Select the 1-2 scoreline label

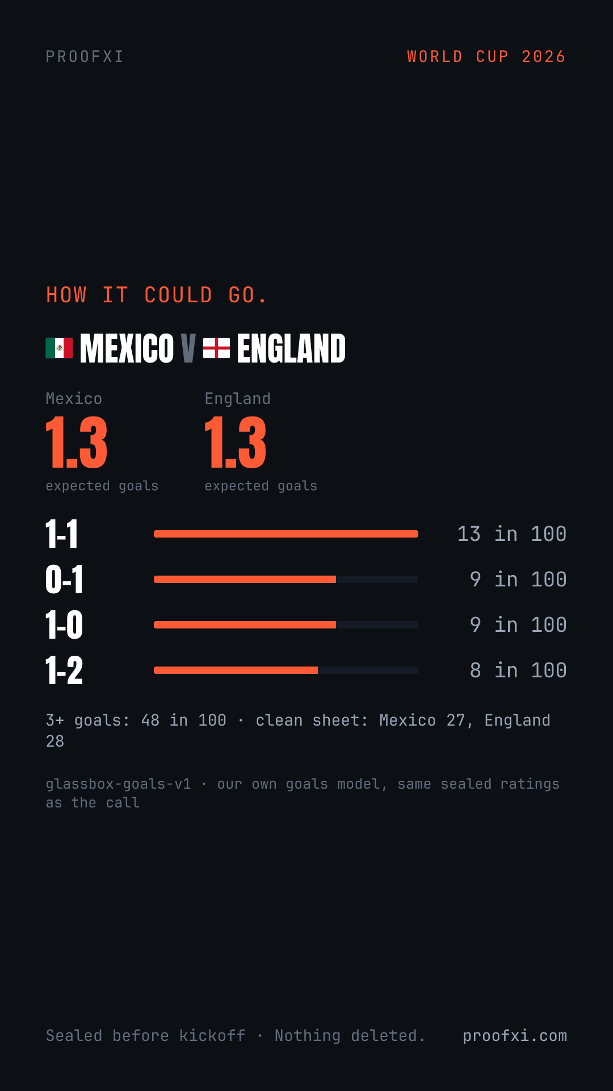coord(64,671)
